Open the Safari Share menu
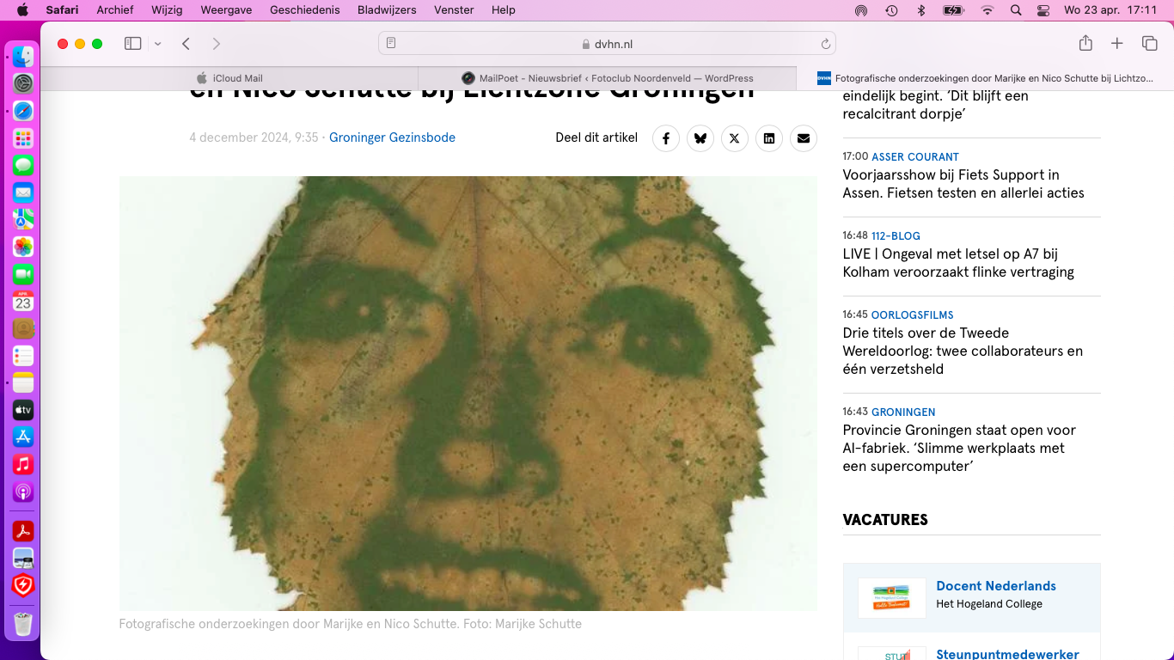Image resolution: width=1174 pixels, height=660 pixels. 1085,43
